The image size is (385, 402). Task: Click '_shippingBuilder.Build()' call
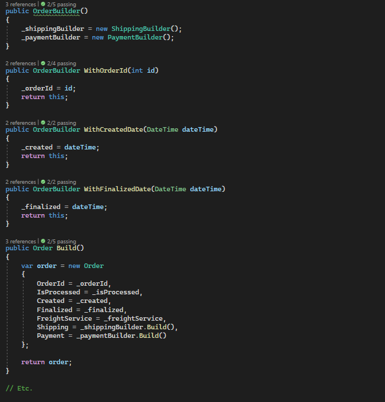coord(127,328)
